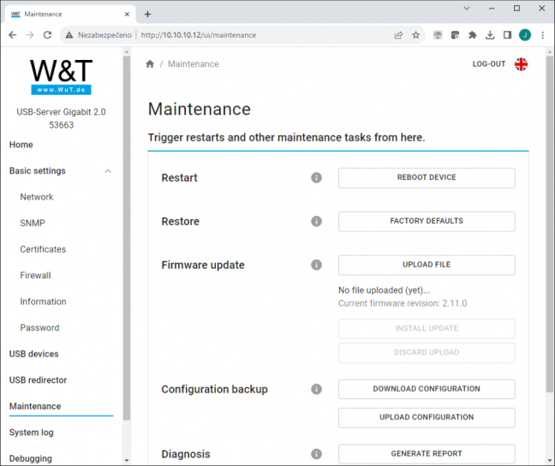Go back with browser back arrow
Viewport: 555px width, 466px height.
point(12,35)
